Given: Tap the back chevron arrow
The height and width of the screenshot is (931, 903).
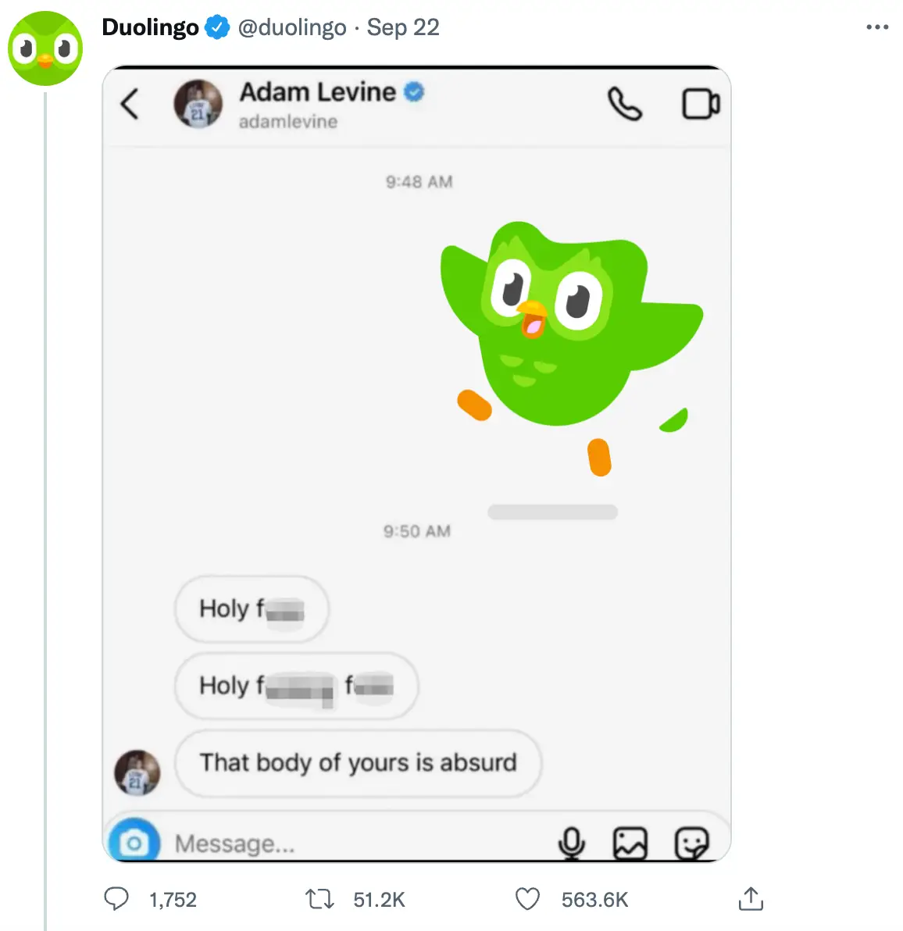Looking at the screenshot, I should pyautogui.click(x=130, y=104).
